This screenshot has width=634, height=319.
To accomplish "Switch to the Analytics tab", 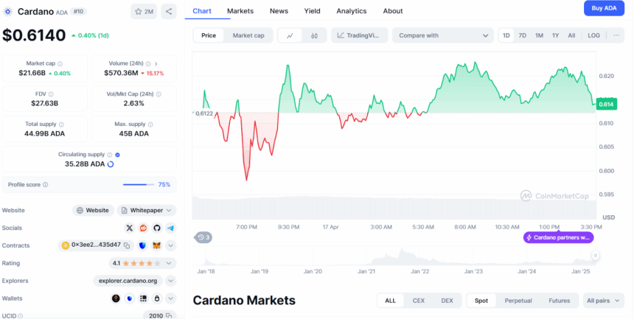I will click(351, 11).
